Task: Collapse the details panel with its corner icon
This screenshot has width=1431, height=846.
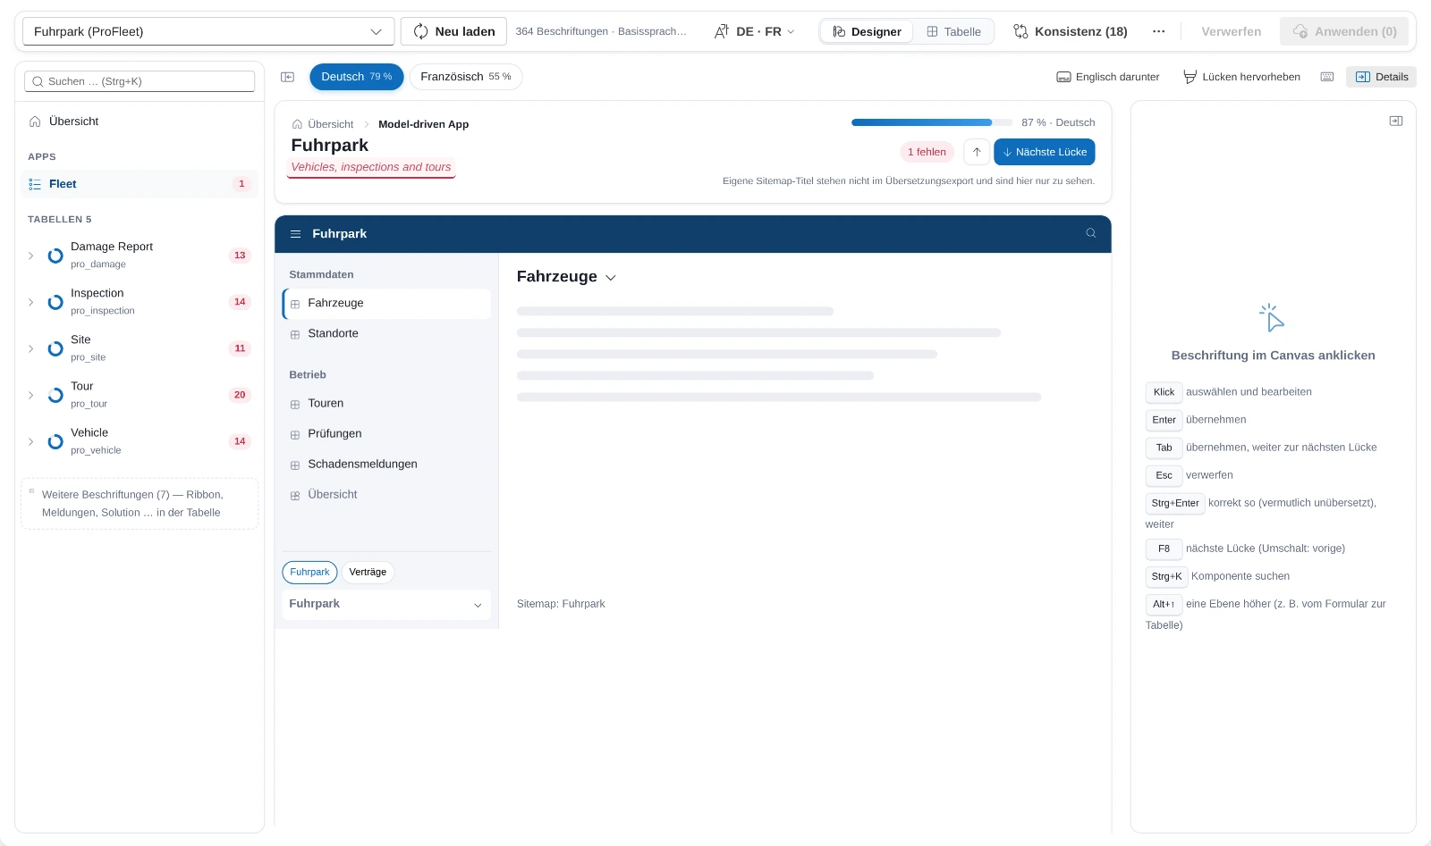Action: [x=1396, y=121]
